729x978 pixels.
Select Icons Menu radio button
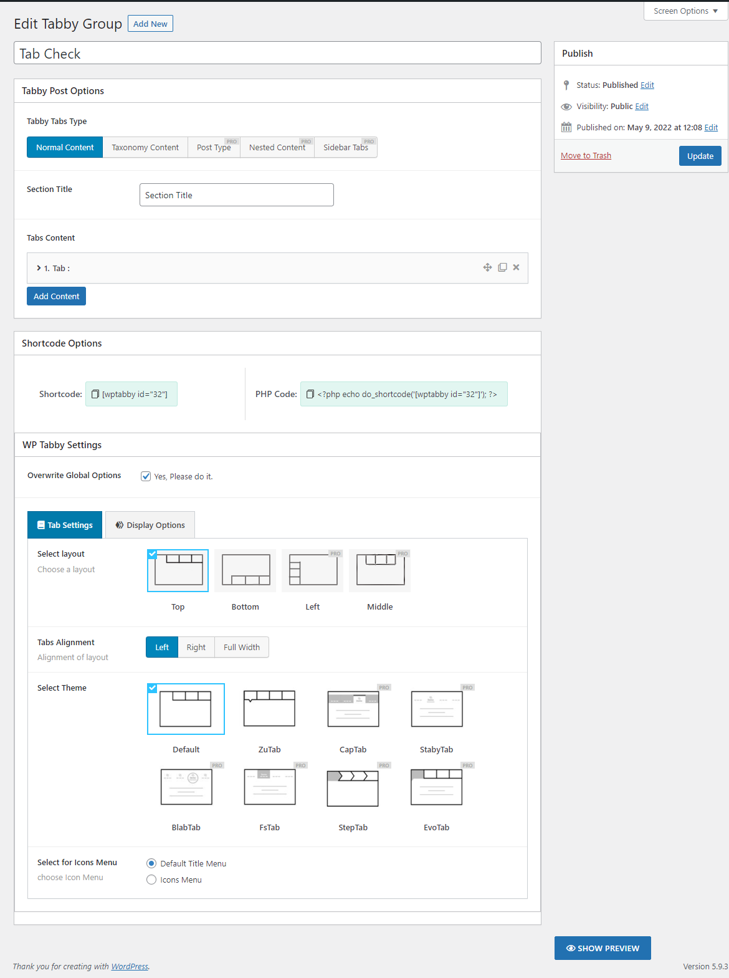pos(151,880)
